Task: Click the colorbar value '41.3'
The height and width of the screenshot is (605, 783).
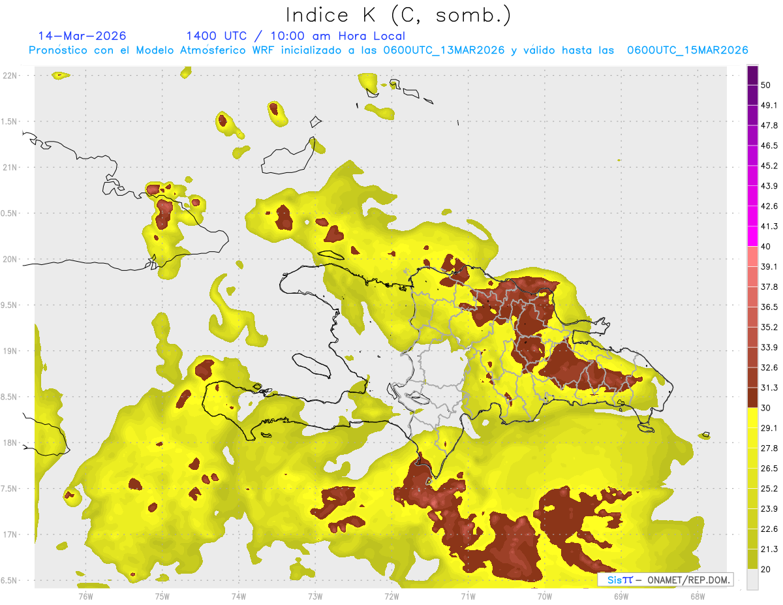Action: coord(769,226)
